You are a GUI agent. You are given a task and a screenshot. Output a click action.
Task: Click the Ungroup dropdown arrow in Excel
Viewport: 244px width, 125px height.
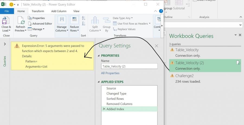[x=166, y=12]
